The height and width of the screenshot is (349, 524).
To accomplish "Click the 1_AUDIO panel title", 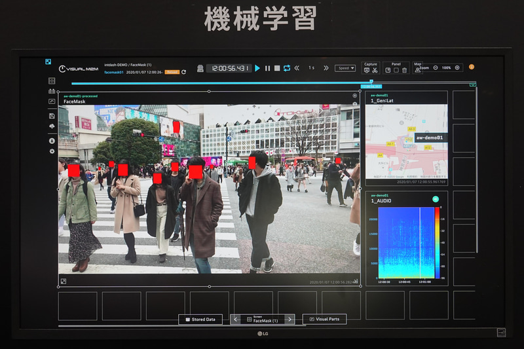I will [x=381, y=201].
